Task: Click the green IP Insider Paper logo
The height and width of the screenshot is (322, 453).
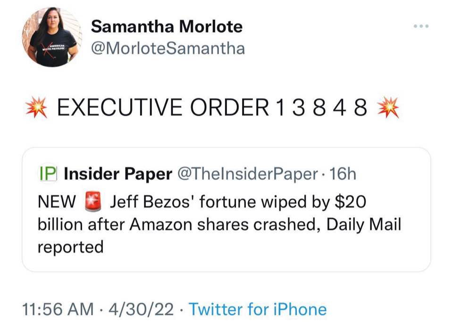Action: point(47,174)
